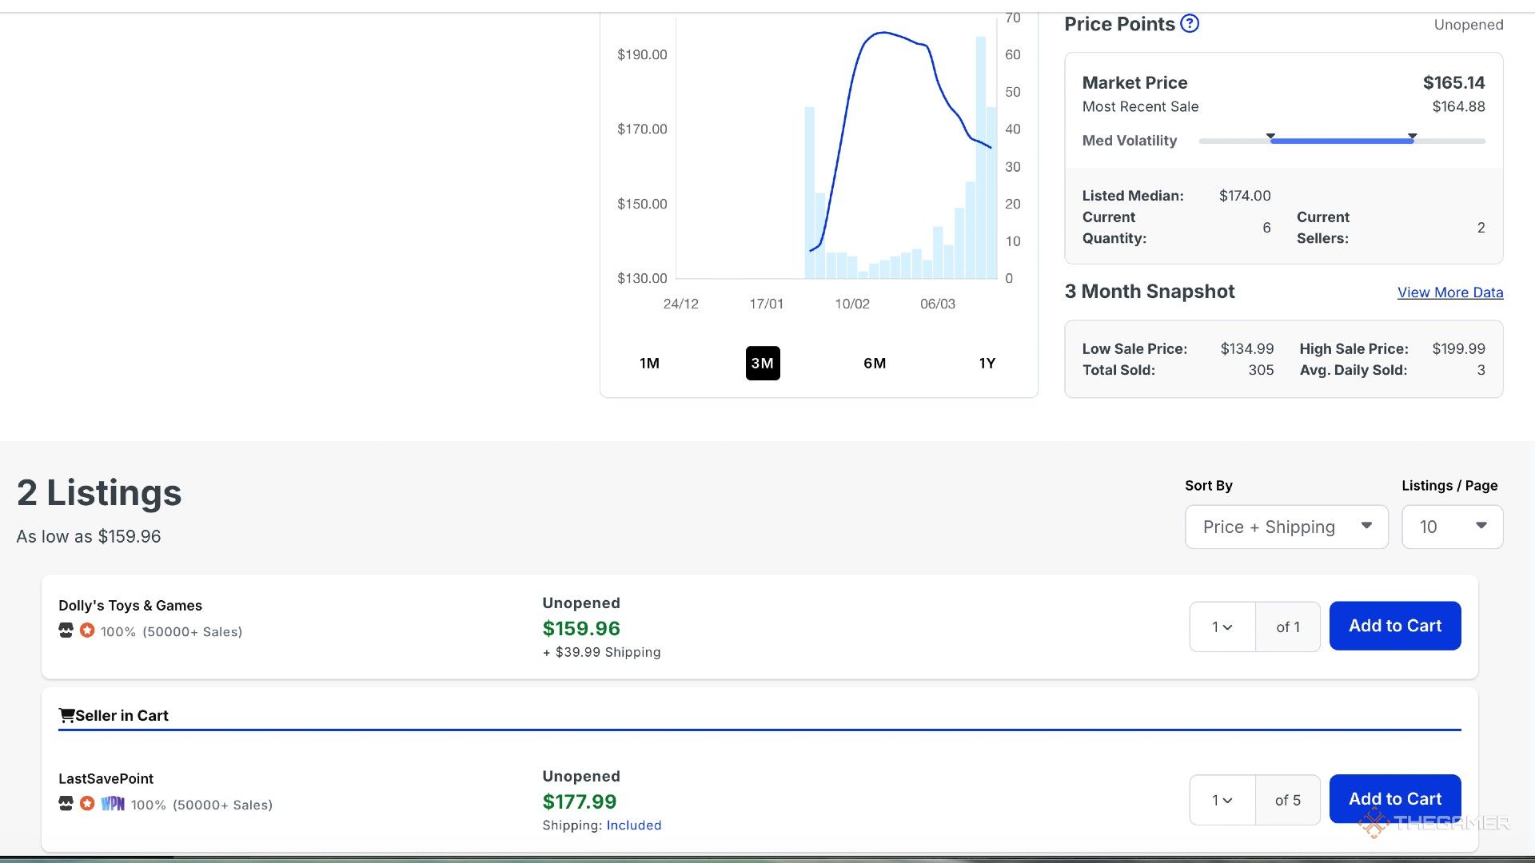Open the Price + Shipping sort dropdown
Viewport: 1535px width, 863px height.
pyautogui.click(x=1286, y=527)
